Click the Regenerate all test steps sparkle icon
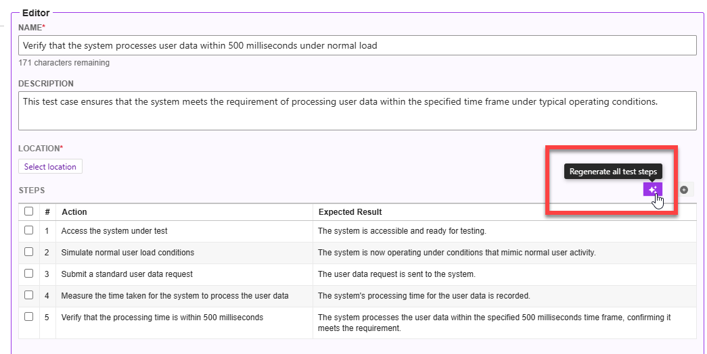Screen dimensions: 707x354 (652, 190)
